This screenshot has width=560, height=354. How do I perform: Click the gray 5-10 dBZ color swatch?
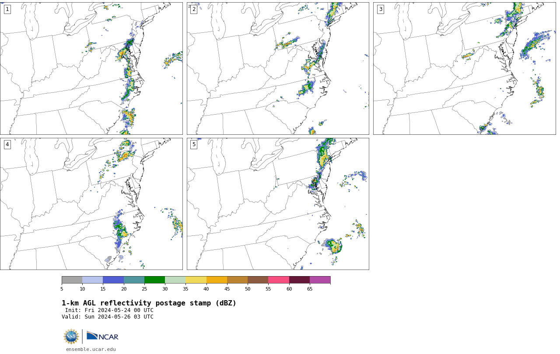pyautogui.click(x=72, y=280)
